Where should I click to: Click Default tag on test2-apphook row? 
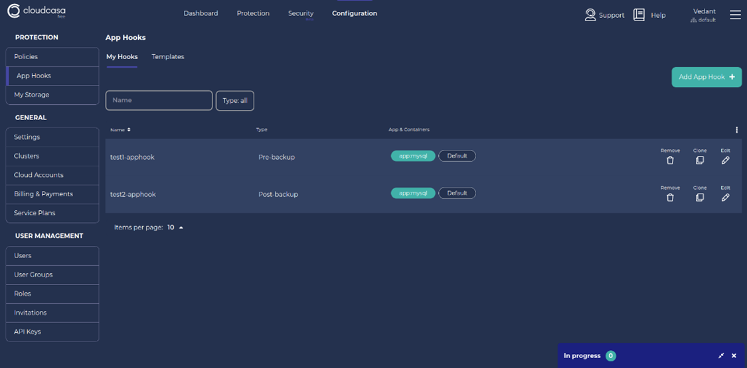[457, 193]
